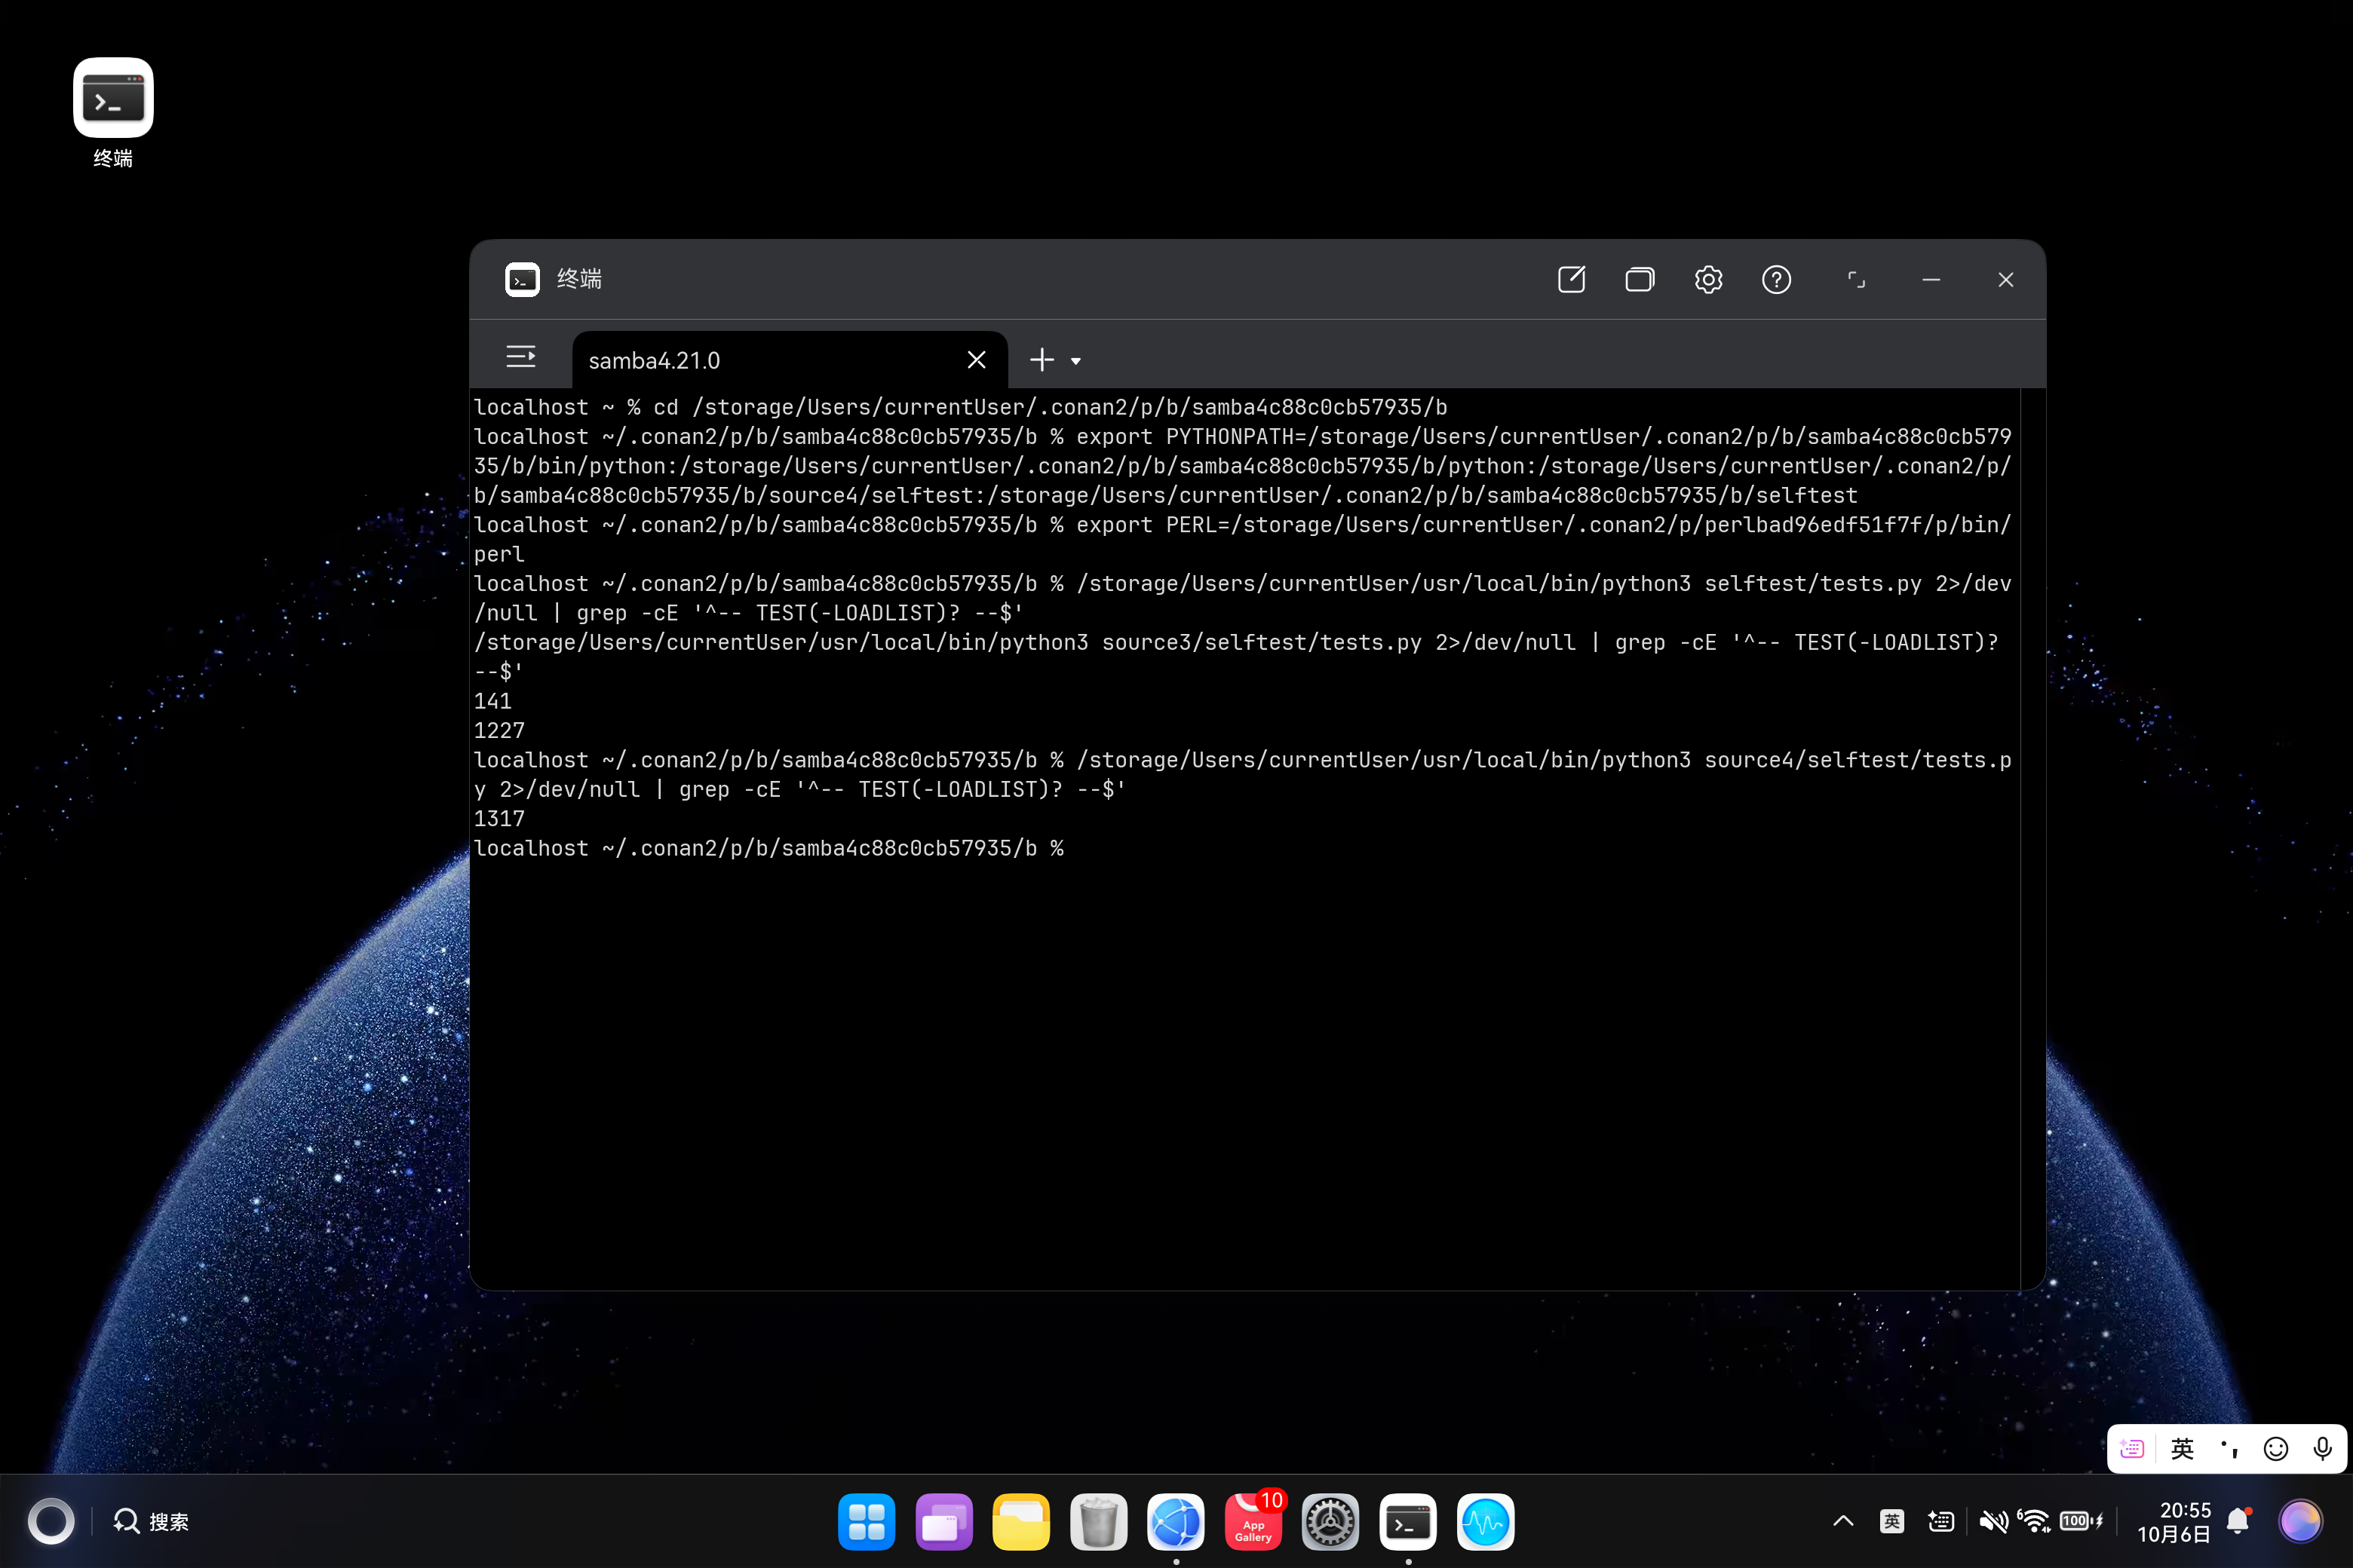Add a new terminal tab with plus

(1042, 360)
